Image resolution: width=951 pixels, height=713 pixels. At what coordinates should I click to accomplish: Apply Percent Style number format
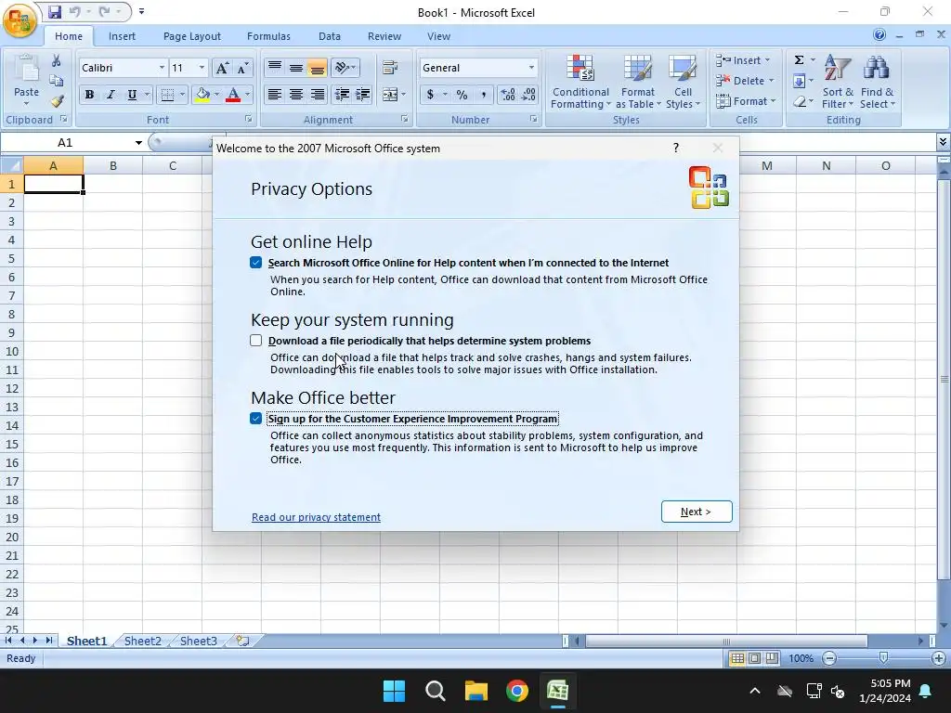(462, 95)
